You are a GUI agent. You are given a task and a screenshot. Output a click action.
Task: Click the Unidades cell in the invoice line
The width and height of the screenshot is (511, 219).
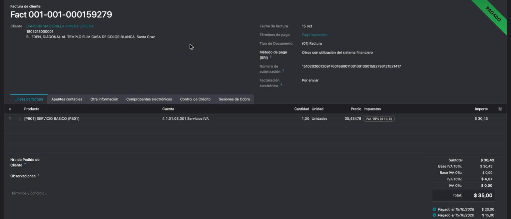tap(319, 119)
